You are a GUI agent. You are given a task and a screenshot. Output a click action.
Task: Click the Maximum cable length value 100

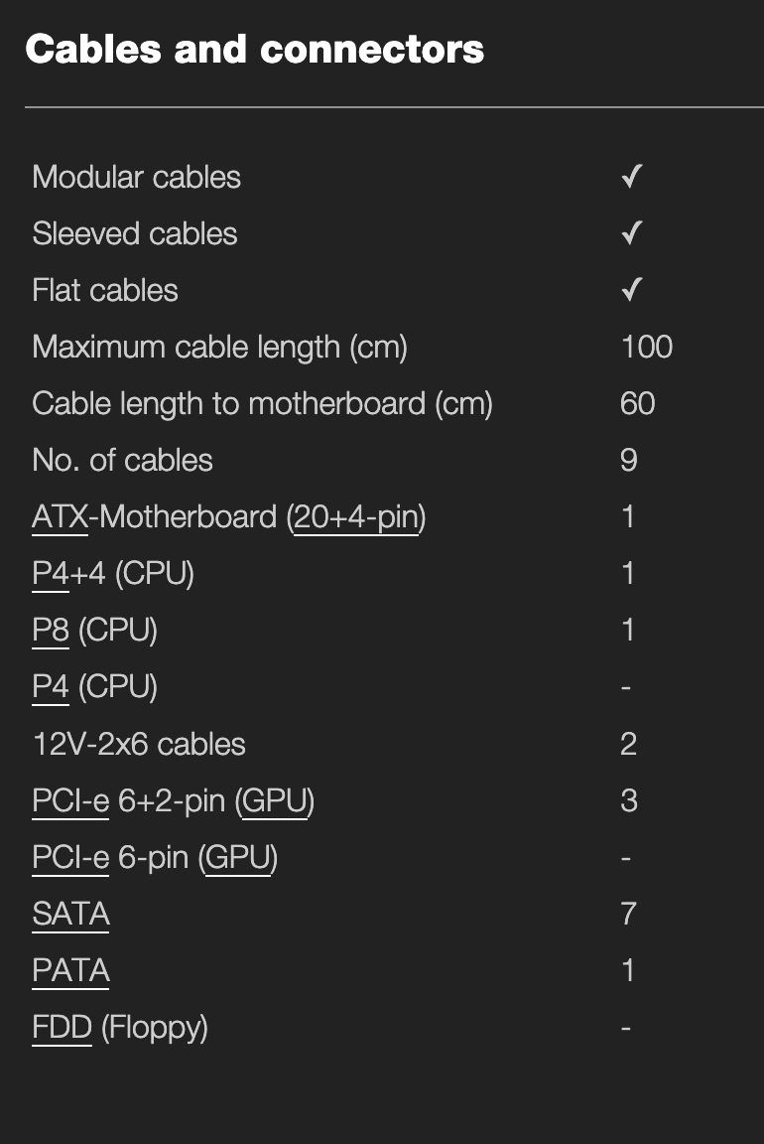coord(647,348)
